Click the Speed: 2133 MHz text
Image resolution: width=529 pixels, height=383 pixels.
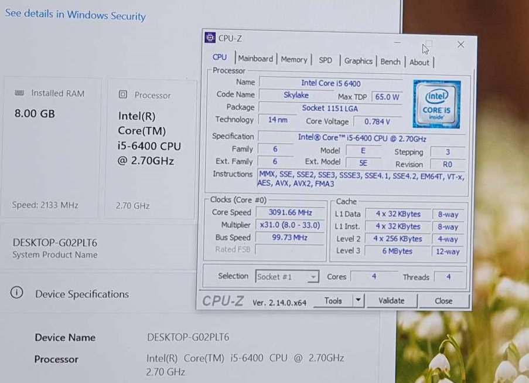point(45,205)
